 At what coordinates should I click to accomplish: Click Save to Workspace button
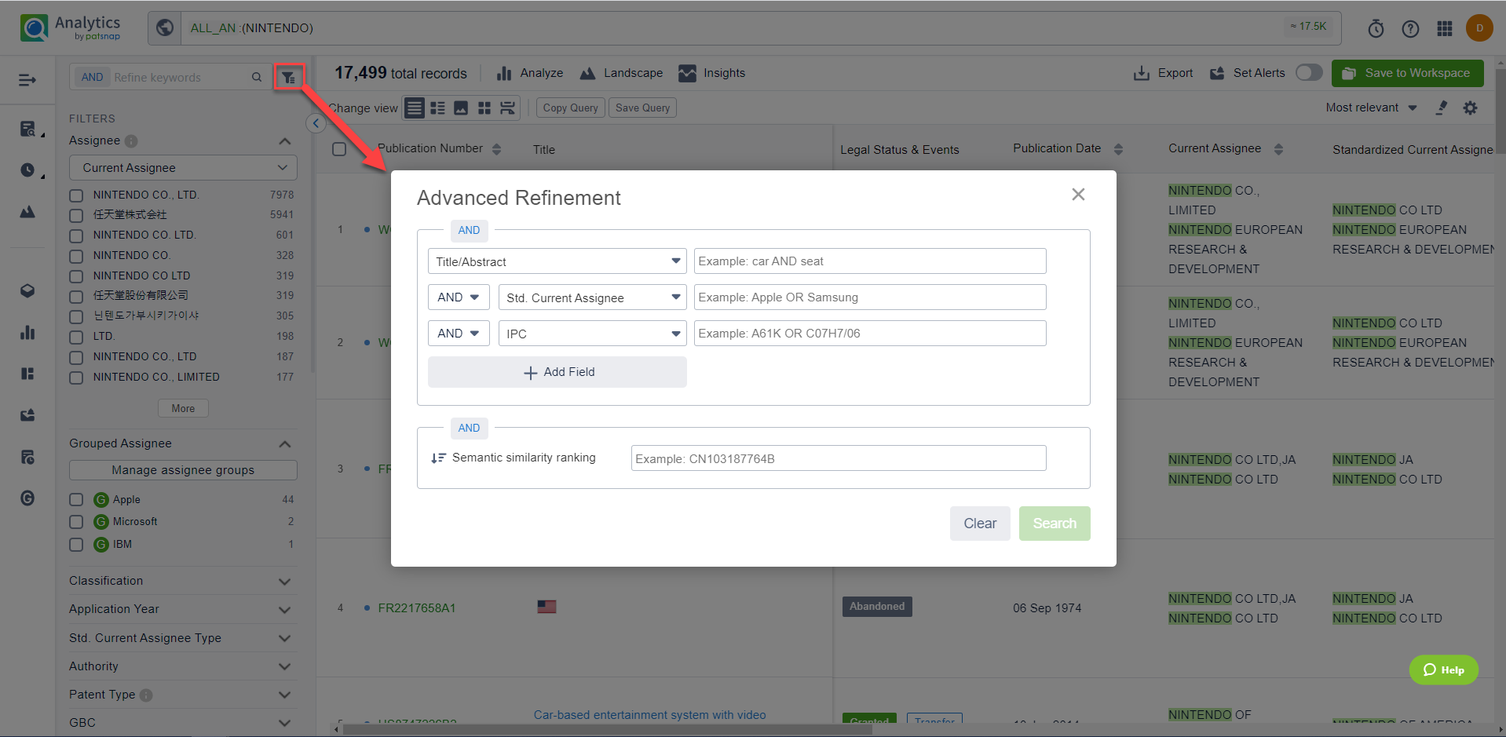pyautogui.click(x=1407, y=74)
